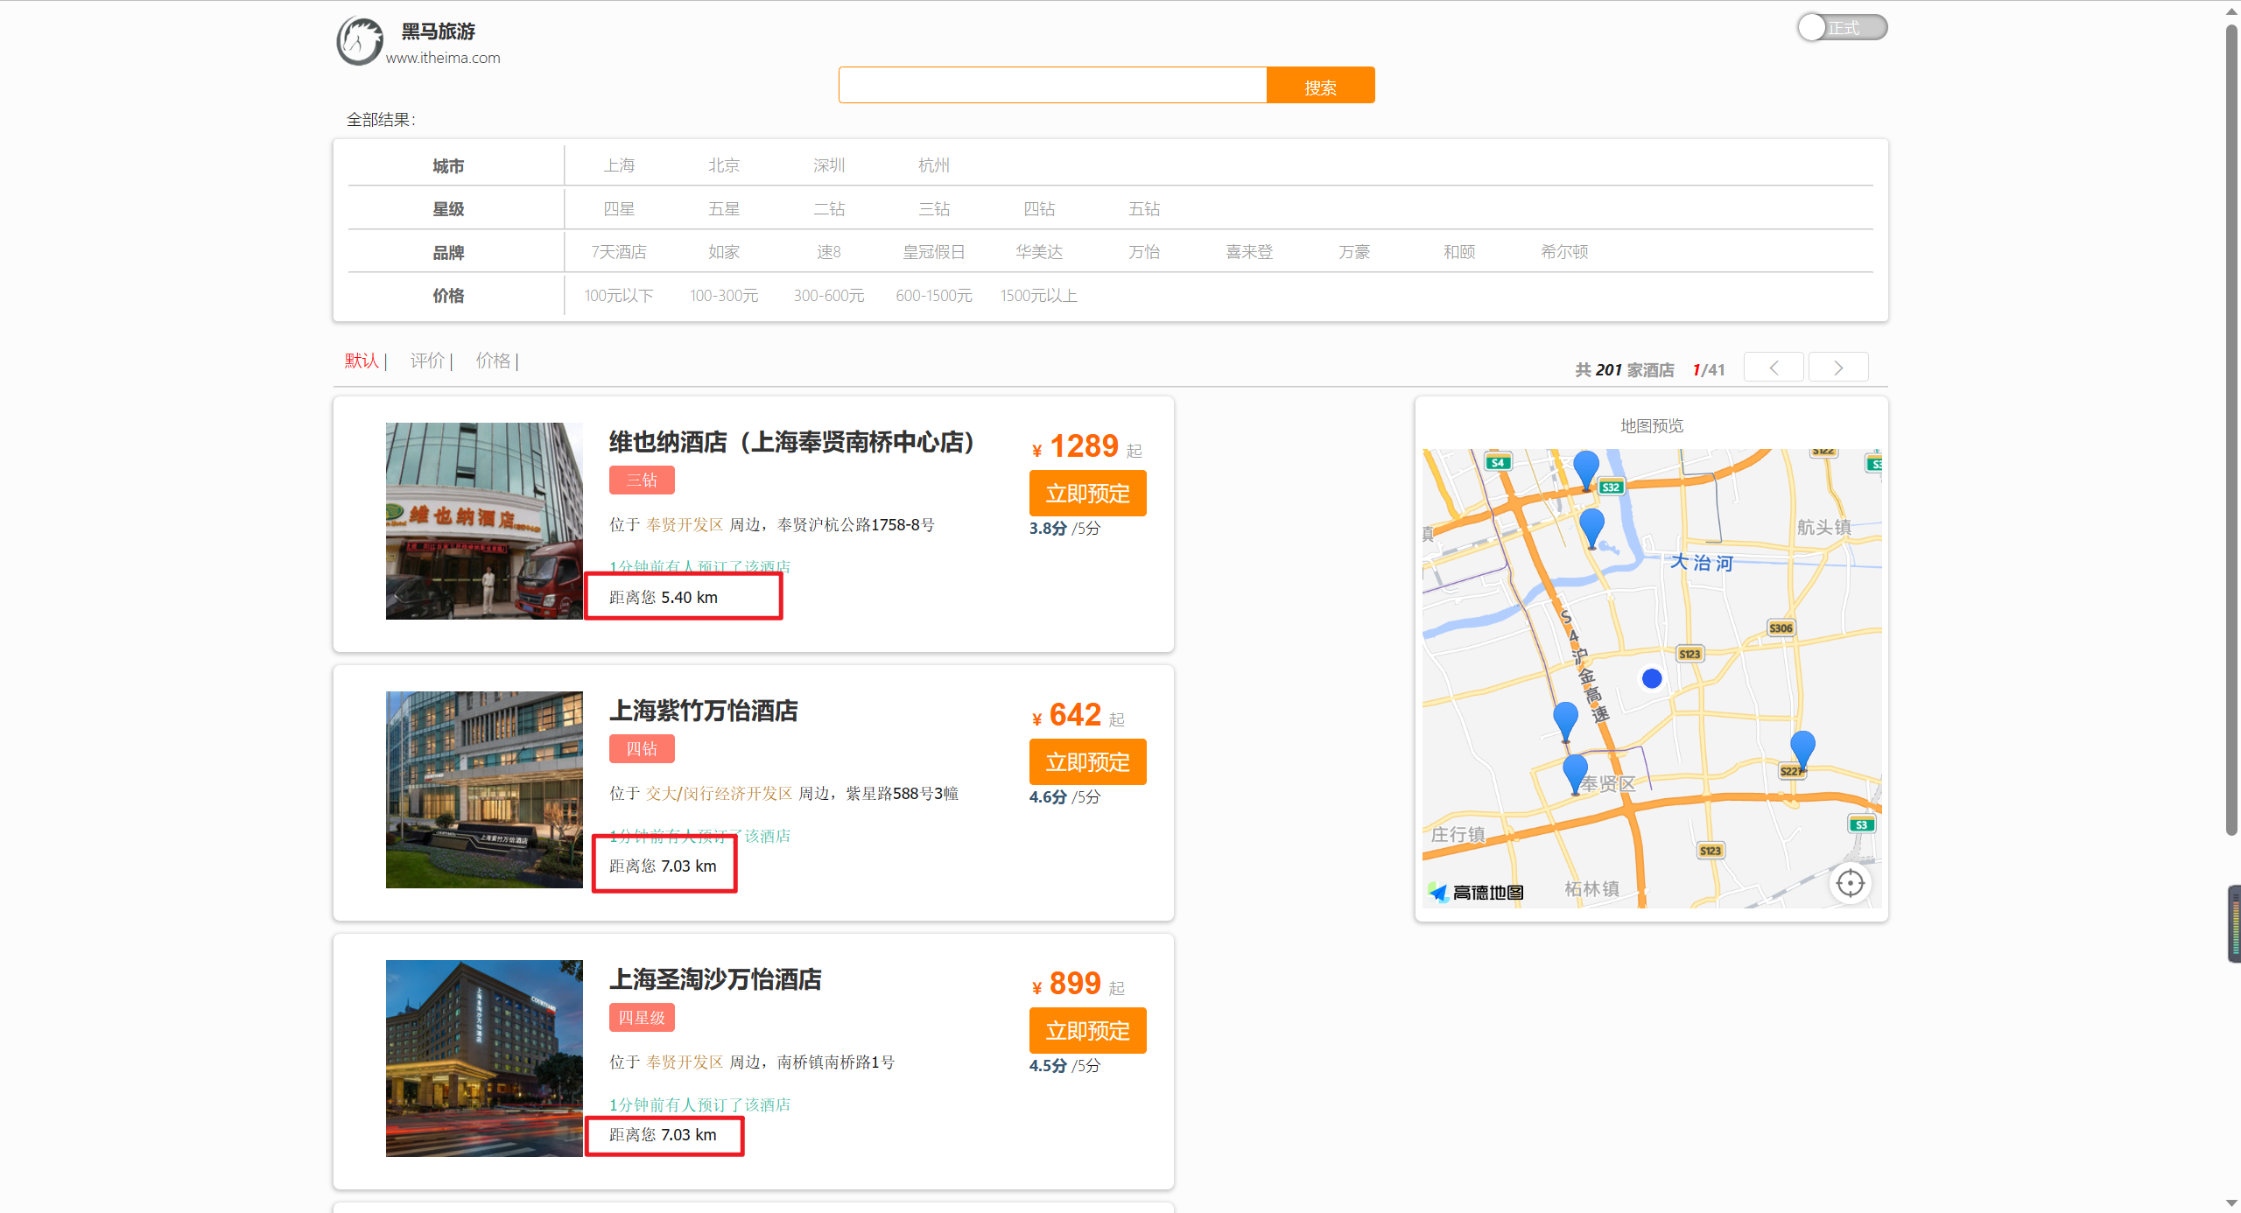
Task: Toggle the 正式 switch
Action: click(1842, 27)
